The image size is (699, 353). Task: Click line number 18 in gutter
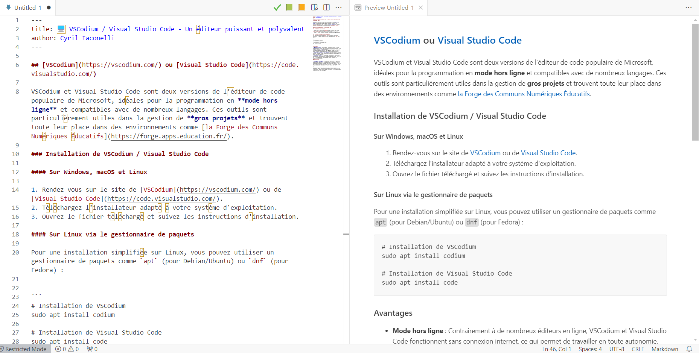[x=15, y=234]
